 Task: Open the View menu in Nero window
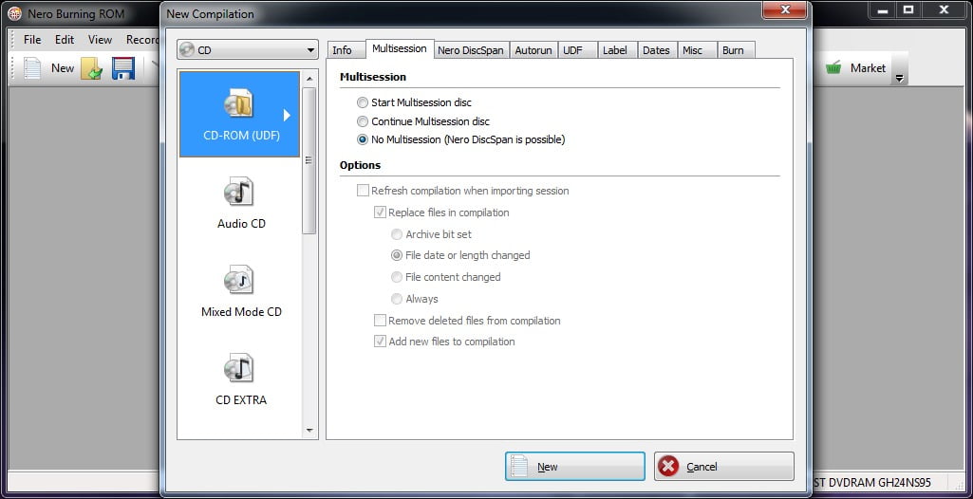(x=100, y=40)
